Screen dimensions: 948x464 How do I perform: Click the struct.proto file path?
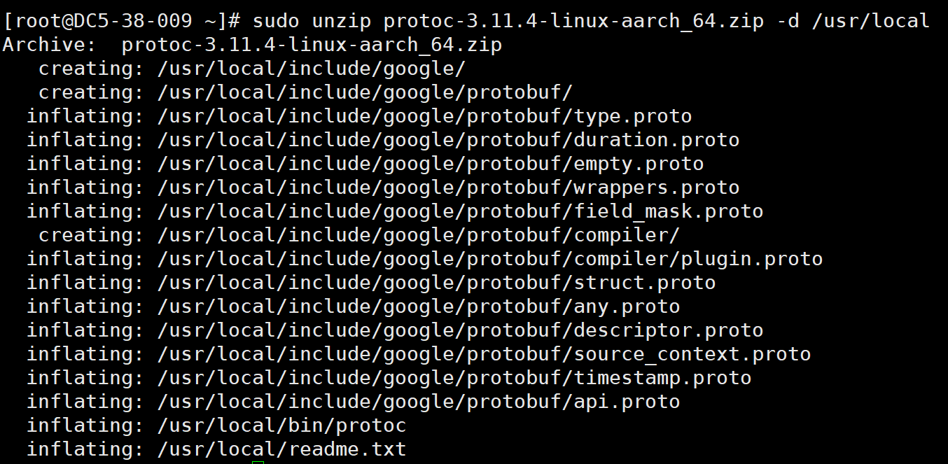pyautogui.click(x=436, y=283)
